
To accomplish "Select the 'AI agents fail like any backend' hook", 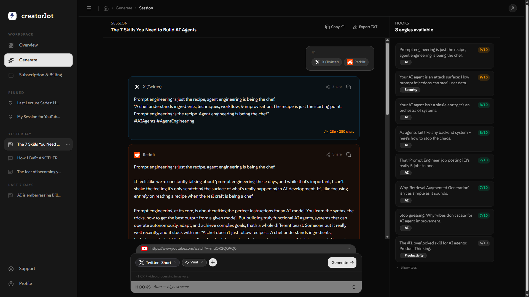I will click(445, 139).
